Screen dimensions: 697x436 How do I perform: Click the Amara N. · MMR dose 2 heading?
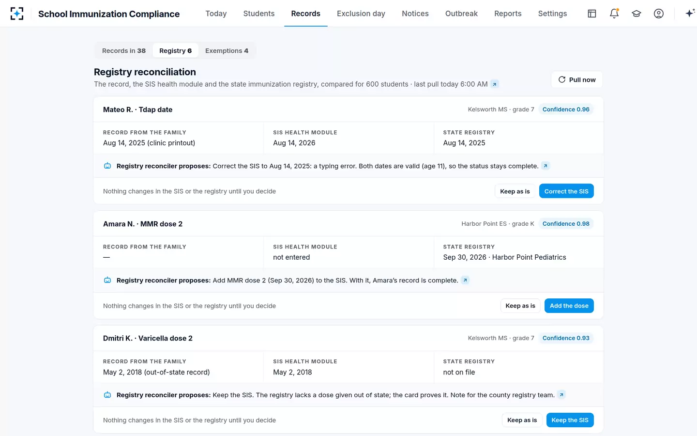(143, 224)
